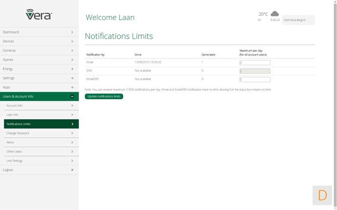
Task: Click the Logout X icon
Action: point(72,170)
